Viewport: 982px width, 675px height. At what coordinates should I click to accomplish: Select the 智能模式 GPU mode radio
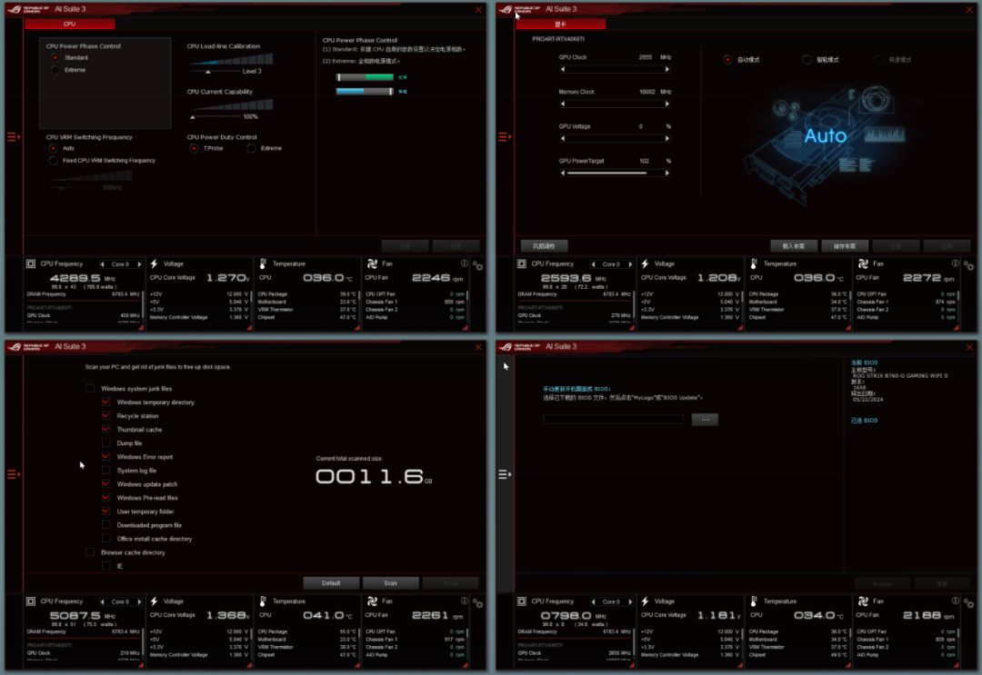807,59
